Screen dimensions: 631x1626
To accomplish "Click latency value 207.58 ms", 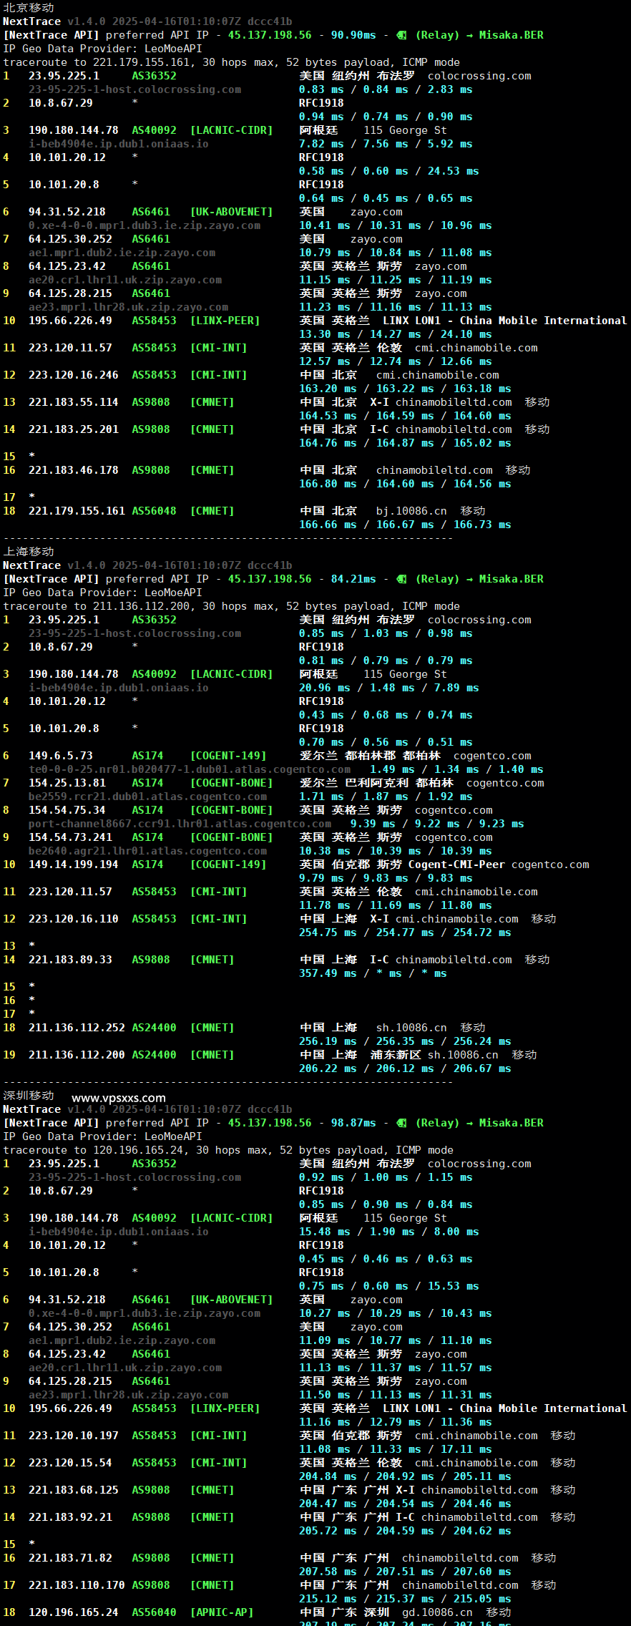I will (328, 1572).
